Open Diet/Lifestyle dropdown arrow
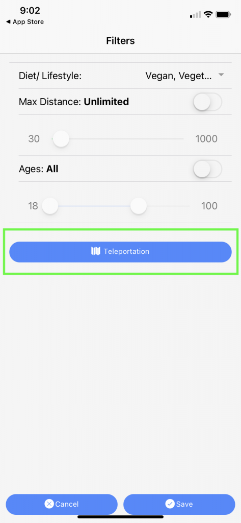 pos(221,76)
